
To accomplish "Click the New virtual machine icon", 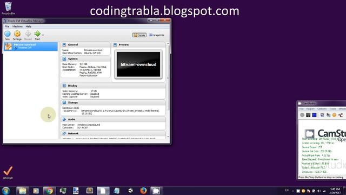I will click(x=7, y=35).
